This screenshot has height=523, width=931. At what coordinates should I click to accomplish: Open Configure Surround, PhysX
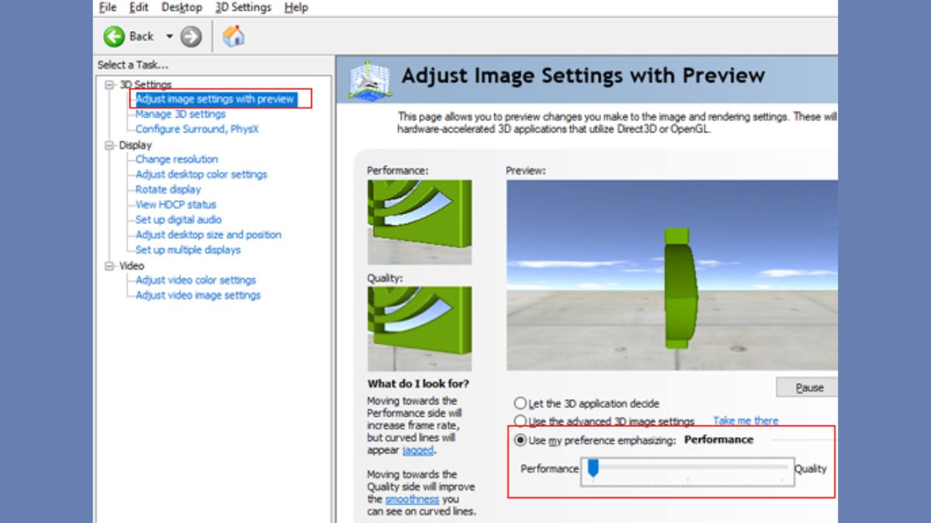click(197, 129)
